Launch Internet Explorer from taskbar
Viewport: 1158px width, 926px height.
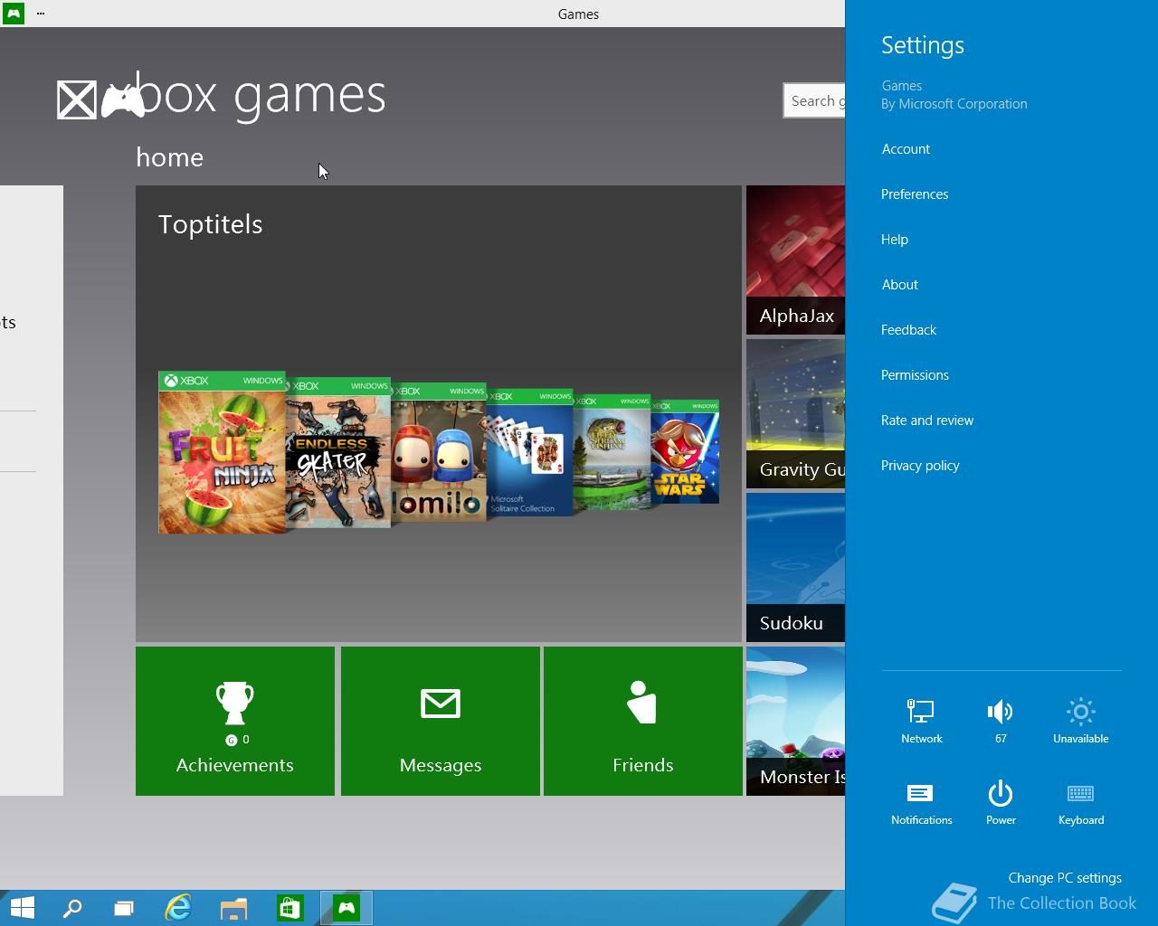(x=178, y=908)
